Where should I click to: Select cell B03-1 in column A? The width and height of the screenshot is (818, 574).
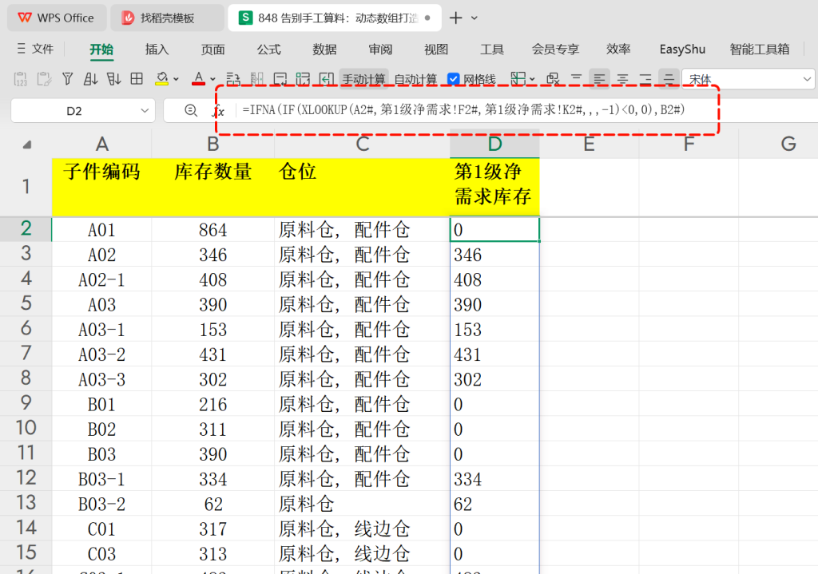pyautogui.click(x=101, y=479)
